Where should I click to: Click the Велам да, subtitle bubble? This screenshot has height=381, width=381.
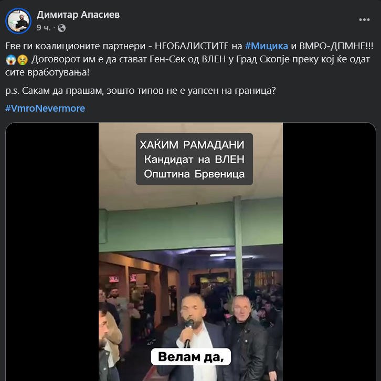pyautogui.click(x=190, y=357)
